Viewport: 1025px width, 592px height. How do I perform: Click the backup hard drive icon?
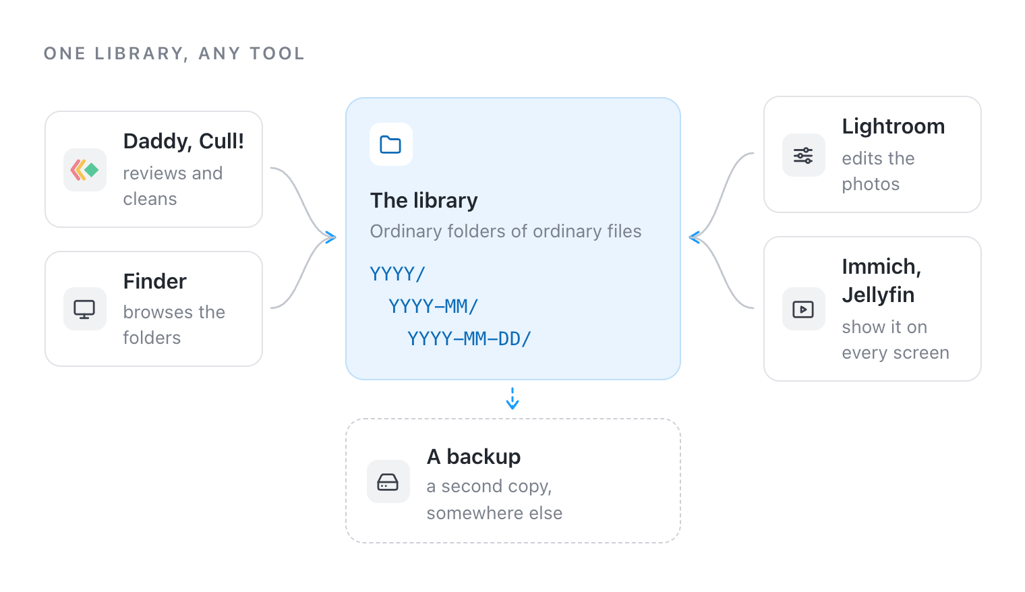tap(388, 481)
